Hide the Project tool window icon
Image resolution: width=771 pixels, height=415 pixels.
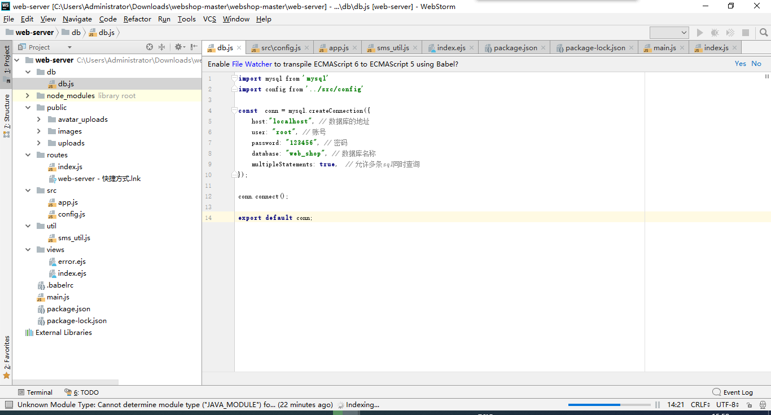click(x=194, y=47)
